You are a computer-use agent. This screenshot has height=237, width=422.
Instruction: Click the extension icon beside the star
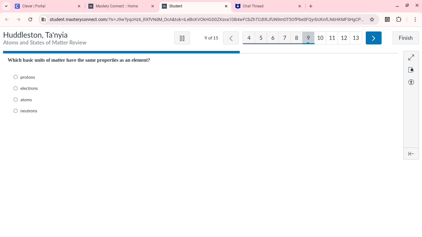(x=387, y=19)
